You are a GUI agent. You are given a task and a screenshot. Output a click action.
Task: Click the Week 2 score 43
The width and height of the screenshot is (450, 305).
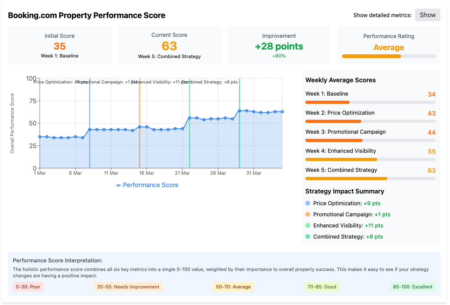[432, 113]
